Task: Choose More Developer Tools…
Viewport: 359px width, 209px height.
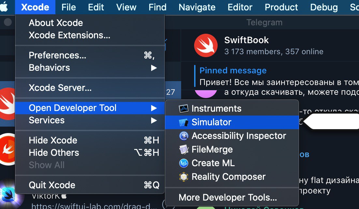Action: [232, 197]
